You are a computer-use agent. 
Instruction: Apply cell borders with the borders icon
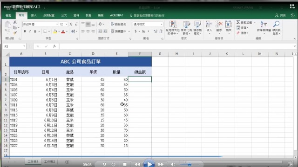coord(45,32)
